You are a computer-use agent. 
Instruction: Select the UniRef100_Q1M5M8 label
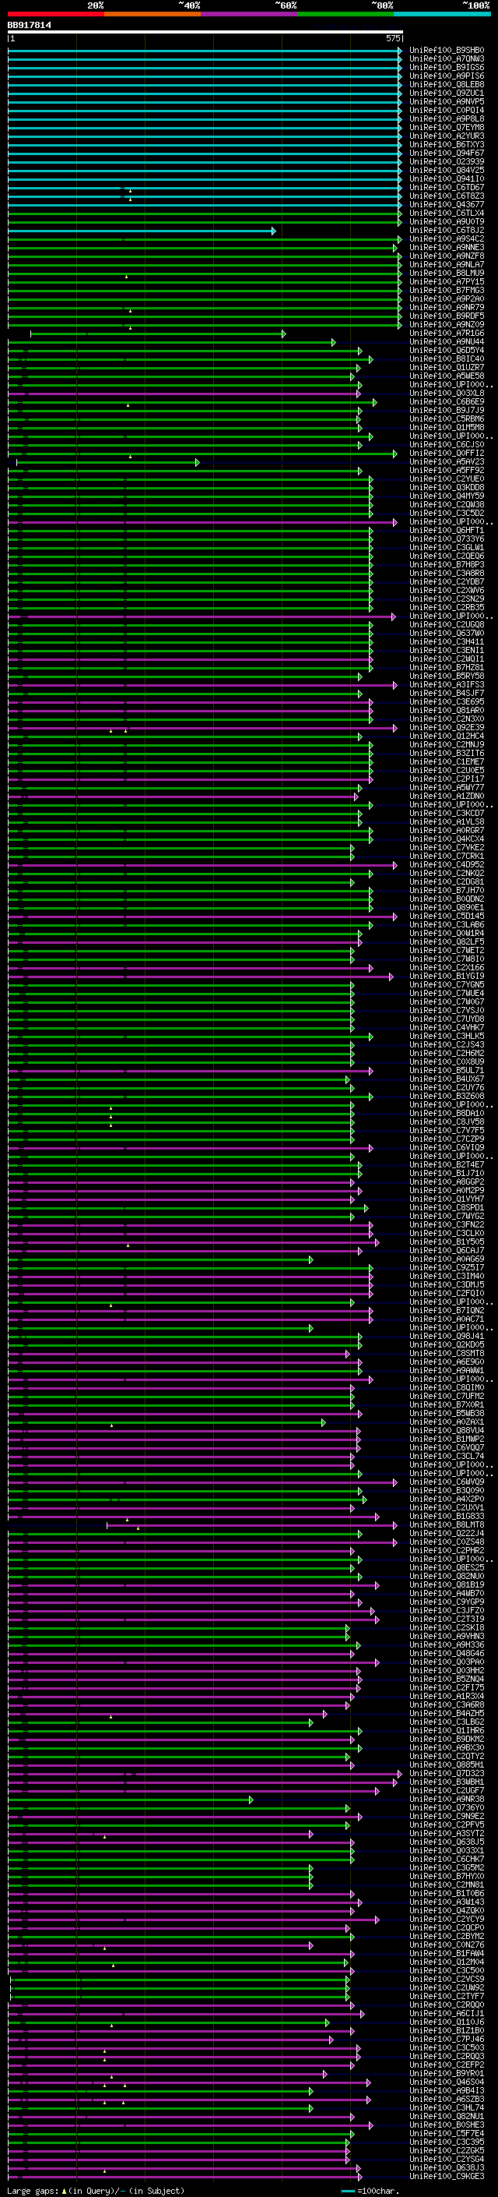point(447,427)
